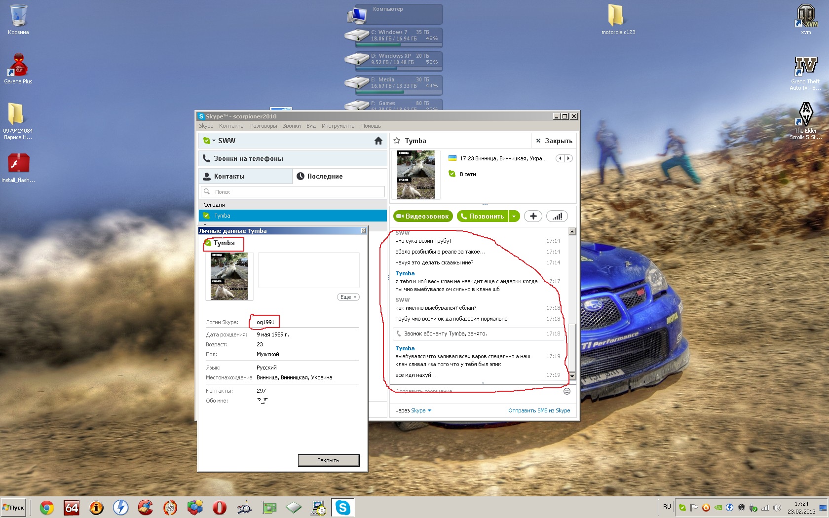Click chat scrollbar down arrow
The width and height of the screenshot is (829, 518).
[572, 376]
